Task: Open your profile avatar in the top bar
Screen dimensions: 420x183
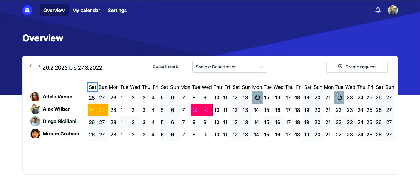Action: (393, 10)
